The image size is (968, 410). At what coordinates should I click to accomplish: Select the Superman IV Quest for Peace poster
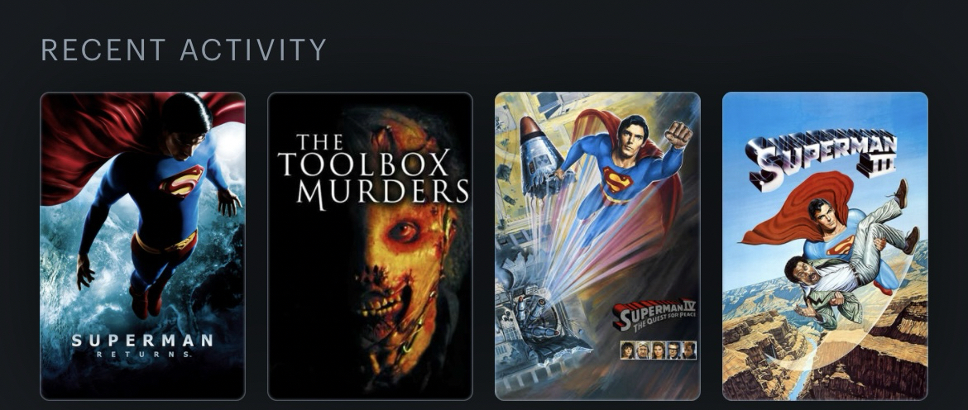click(597, 246)
